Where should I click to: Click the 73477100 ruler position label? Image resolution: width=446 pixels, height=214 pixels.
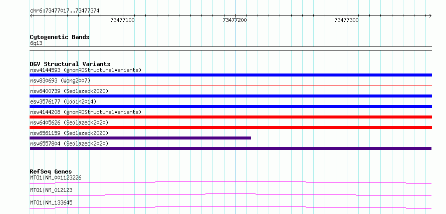(123, 20)
